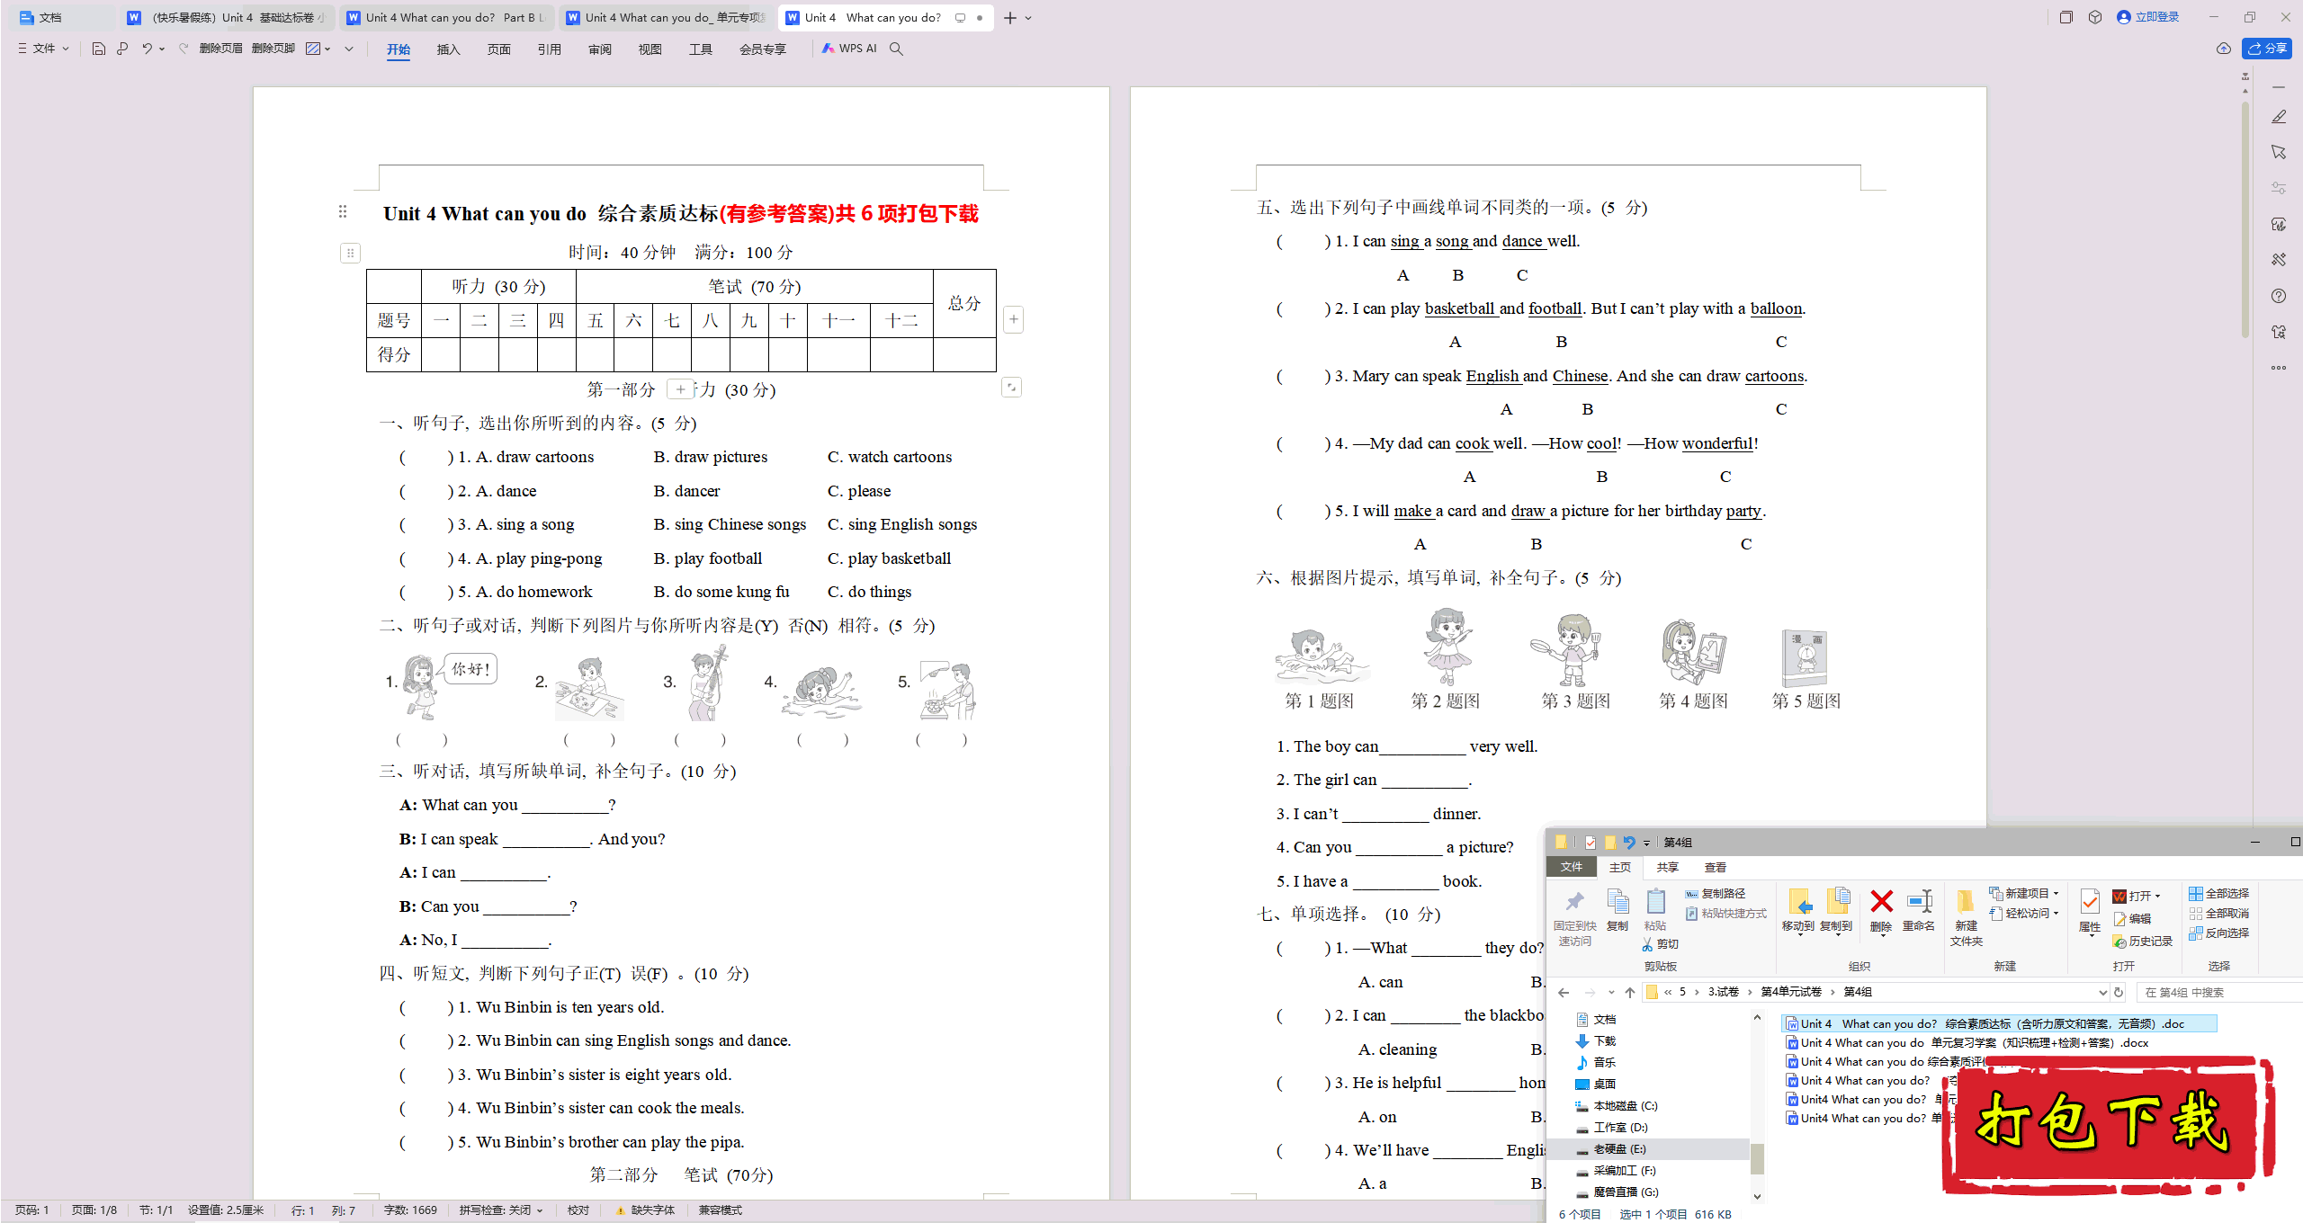This screenshot has width=2303, height=1223.
Task: Select file 单元复习学案 .docx in Explorer
Action: [x=1967, y=1042]
